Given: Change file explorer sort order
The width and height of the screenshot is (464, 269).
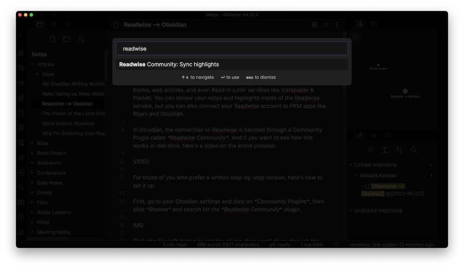Looking at the screenshot, I should [x=81, y=39].
